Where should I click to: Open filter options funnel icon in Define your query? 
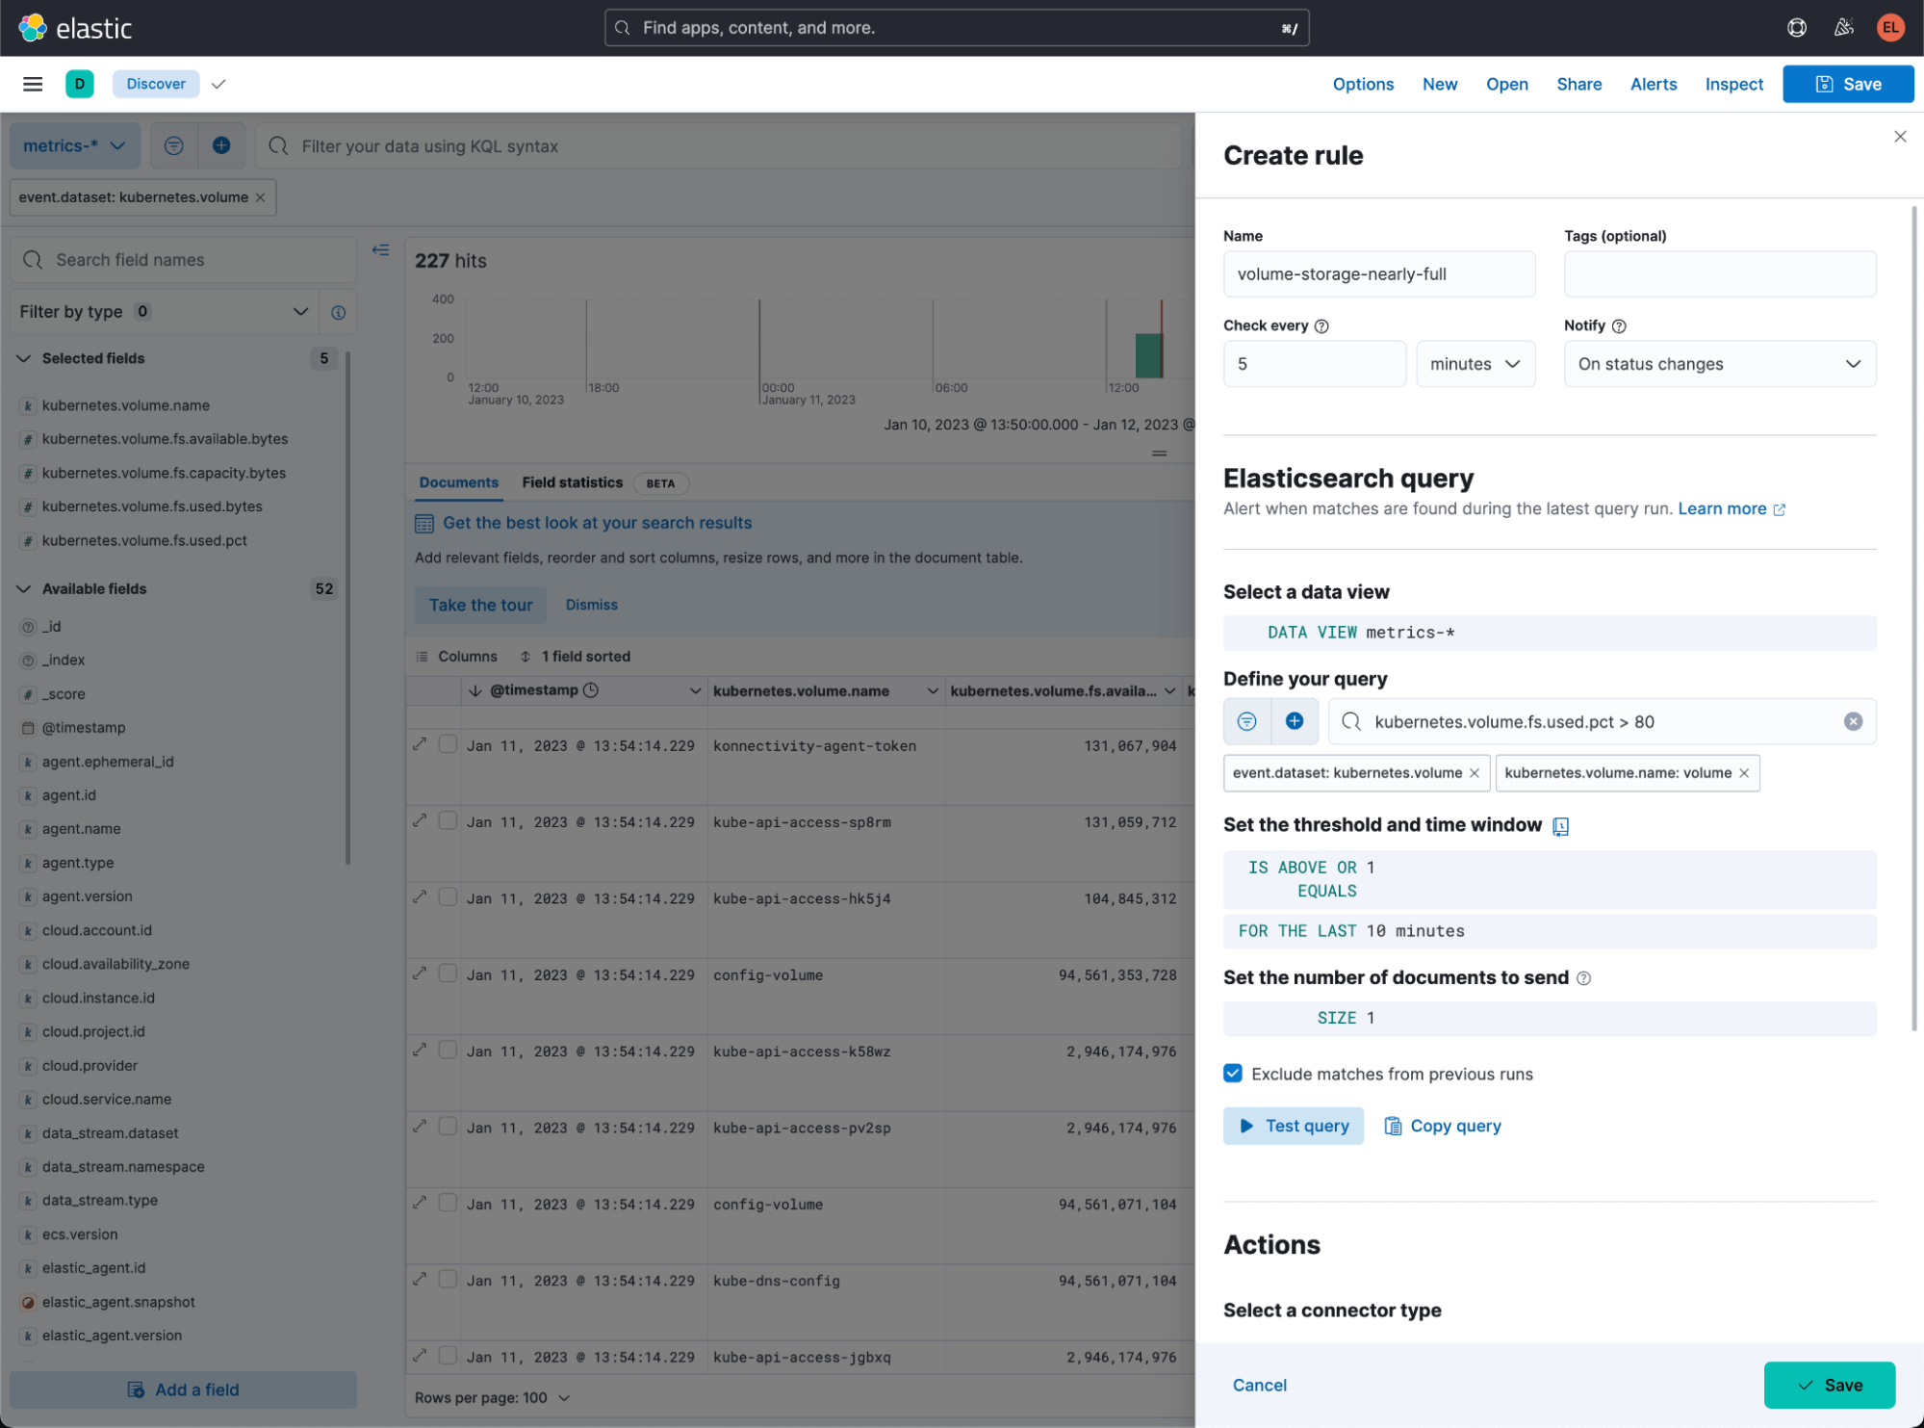(1246, 720)
